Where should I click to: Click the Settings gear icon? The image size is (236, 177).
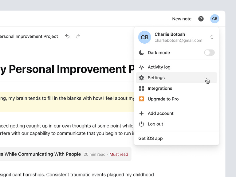[141, 78]
